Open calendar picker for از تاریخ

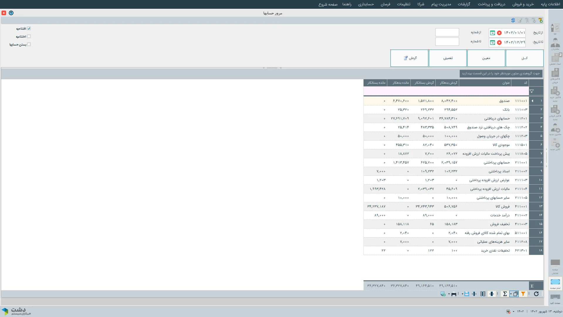[x=493, y=33]
